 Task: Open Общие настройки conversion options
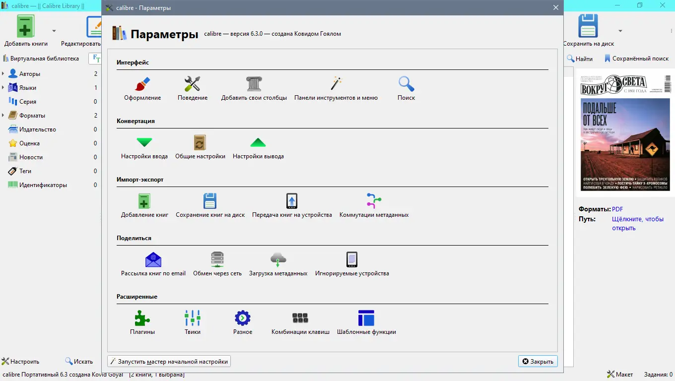click(x=200, y=147)
